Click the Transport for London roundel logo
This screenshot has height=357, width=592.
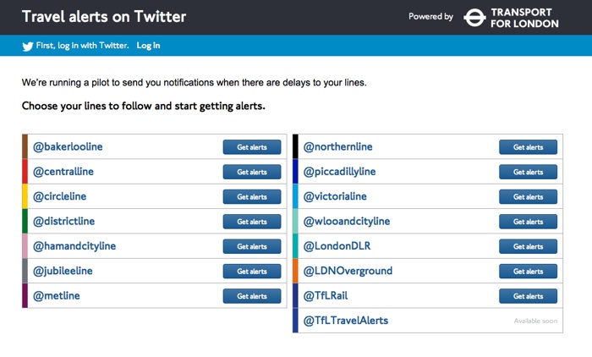pos(474,17)
